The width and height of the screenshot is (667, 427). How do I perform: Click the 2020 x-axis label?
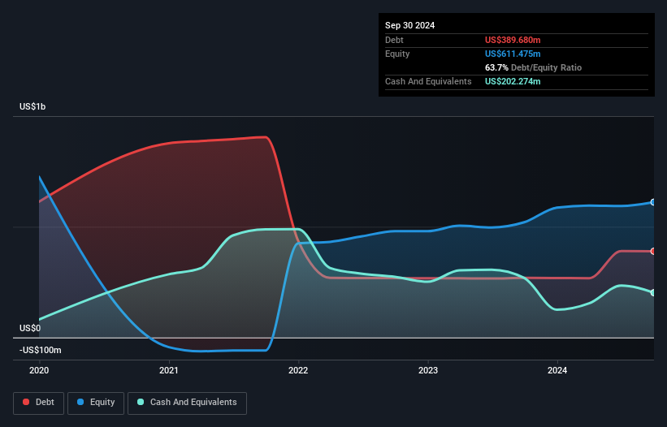39,370
